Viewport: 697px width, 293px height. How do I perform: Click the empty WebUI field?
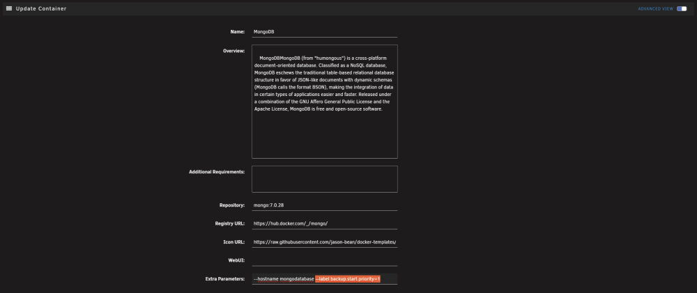[x=325, y=260]
